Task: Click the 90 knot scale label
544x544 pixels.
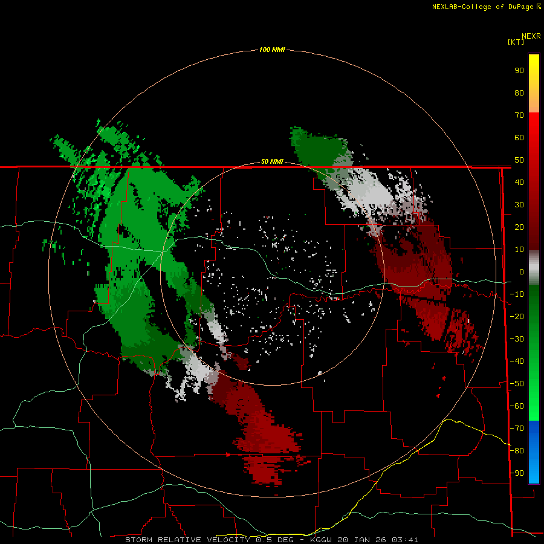Action: [x=519, y=71]
